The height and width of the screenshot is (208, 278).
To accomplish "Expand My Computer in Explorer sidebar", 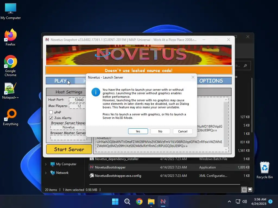I will (x=46, y=164).
